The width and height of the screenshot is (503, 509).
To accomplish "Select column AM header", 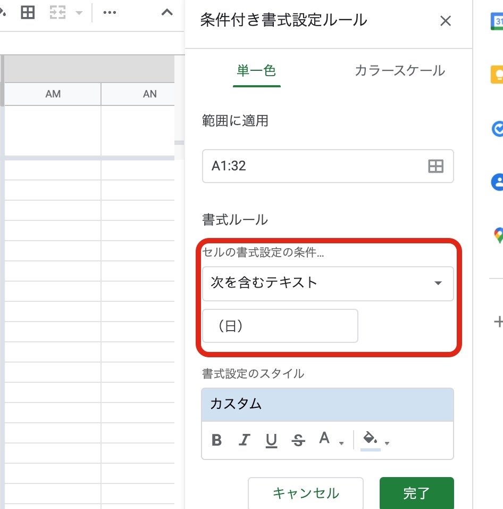I will 53,94.
